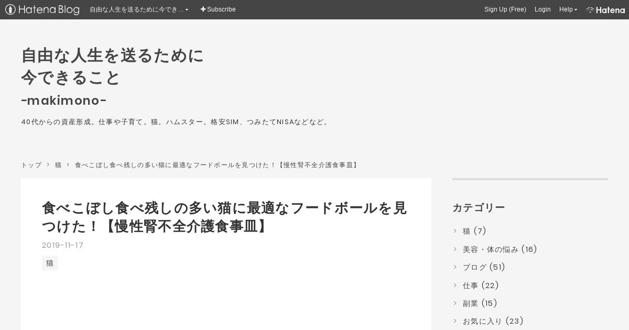Go to the Login page
Screen dimensions: 629x330
[543, 9]
